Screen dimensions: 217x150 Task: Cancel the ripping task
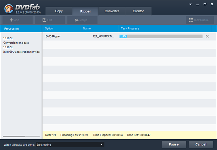201,144
